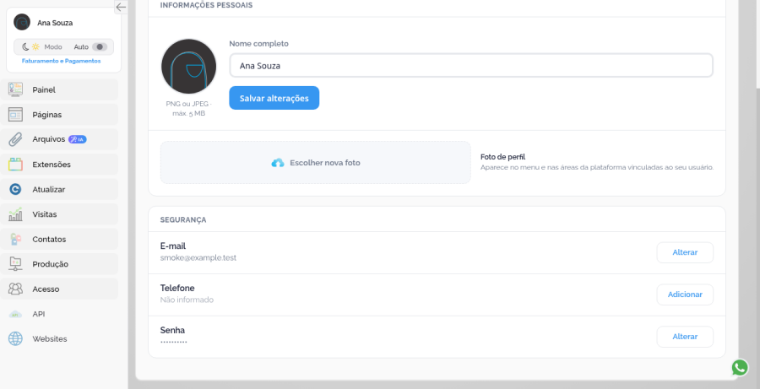Viewport: 760px width, 389px height.
Task: Click the large profile photo thumbnail
Action: point(188,67)
